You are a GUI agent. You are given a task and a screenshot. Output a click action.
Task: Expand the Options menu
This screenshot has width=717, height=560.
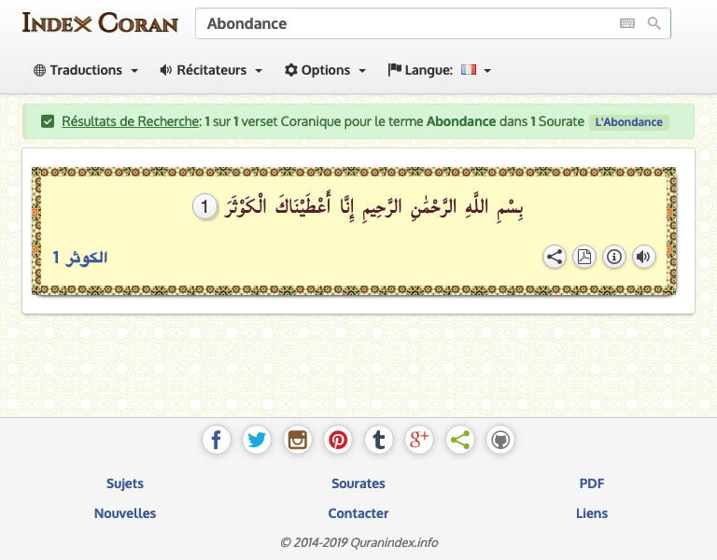tap(325, 70)
